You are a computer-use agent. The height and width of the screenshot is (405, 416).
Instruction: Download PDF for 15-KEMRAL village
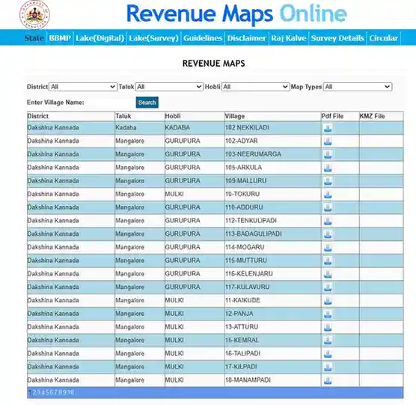pos(328,340)
